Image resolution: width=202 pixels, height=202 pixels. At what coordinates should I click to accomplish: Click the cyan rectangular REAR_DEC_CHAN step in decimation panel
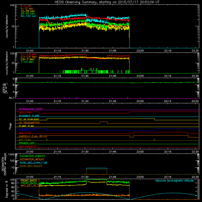click(x=97, y=168)
